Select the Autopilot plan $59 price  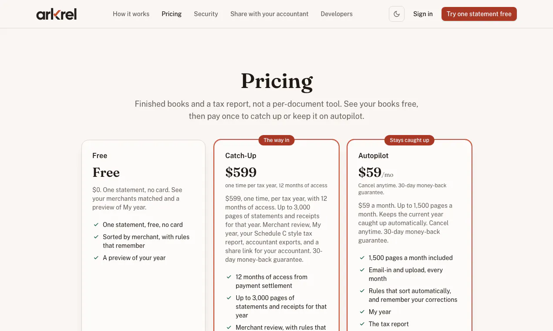coord(370,172)
